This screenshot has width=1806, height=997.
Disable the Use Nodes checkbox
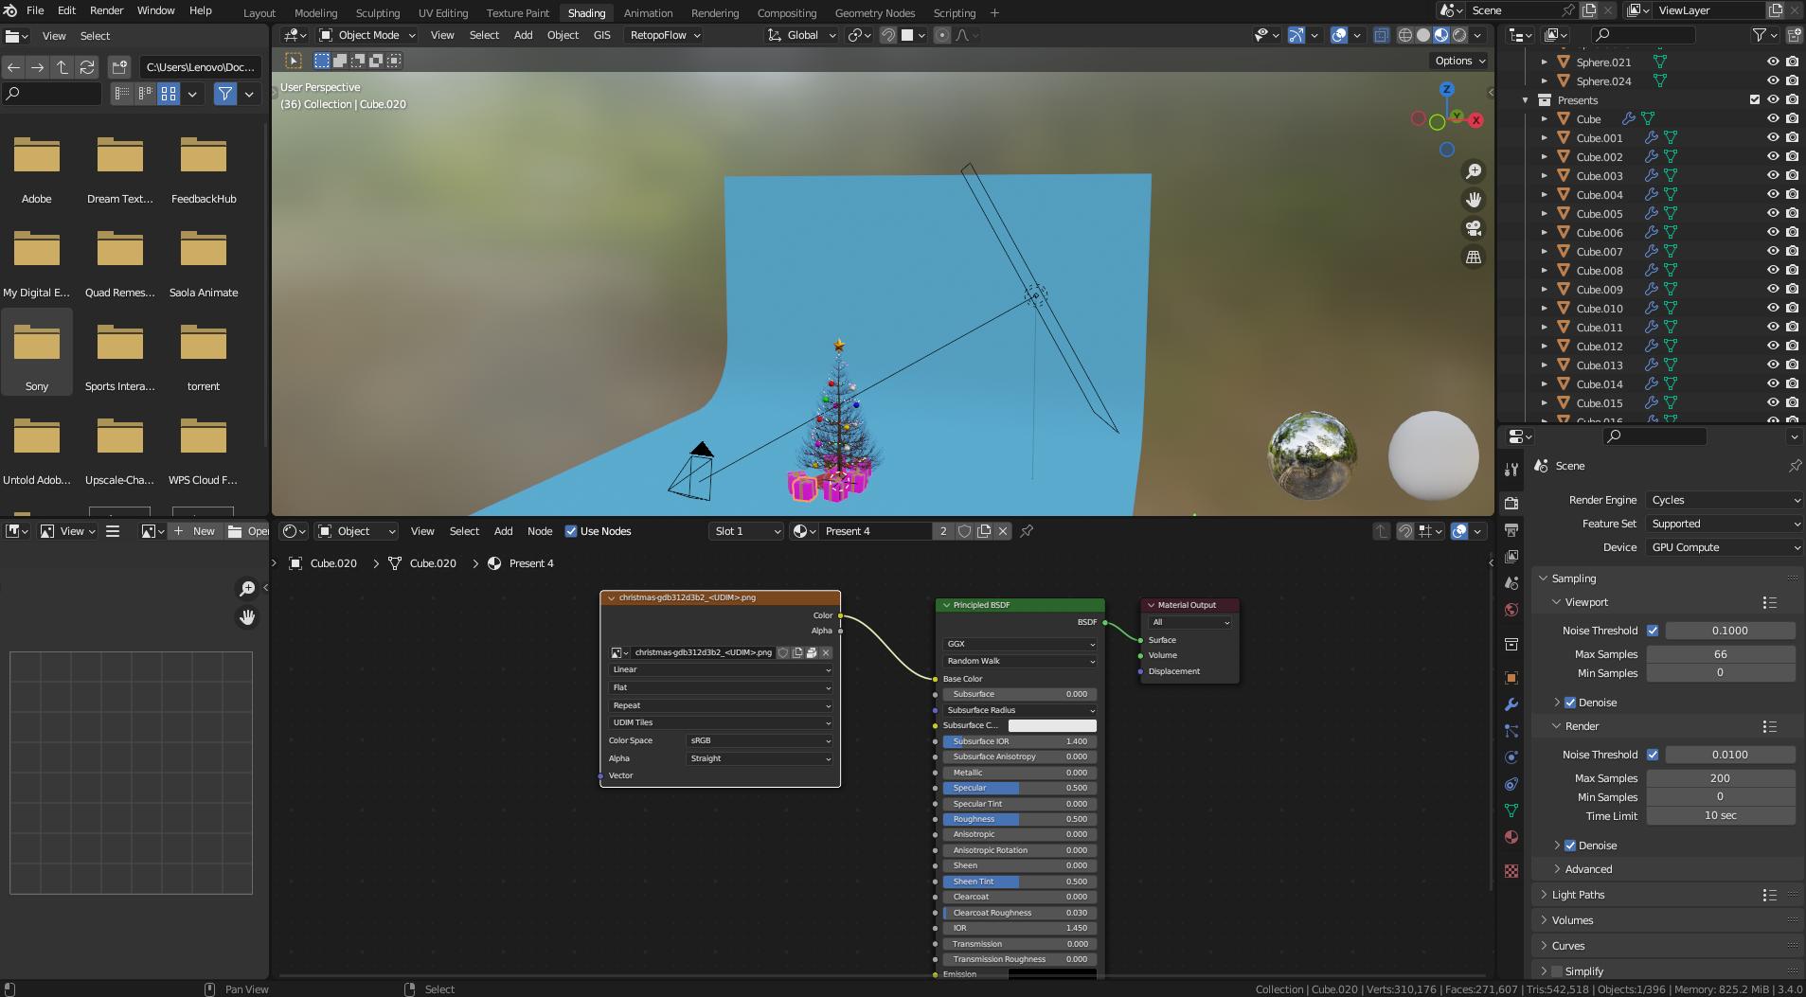571,531
